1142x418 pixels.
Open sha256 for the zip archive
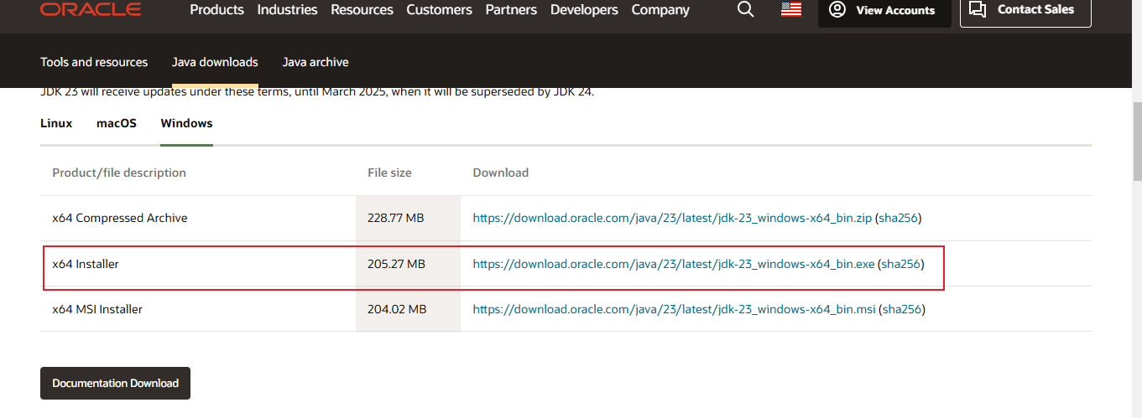pos(899,218)
